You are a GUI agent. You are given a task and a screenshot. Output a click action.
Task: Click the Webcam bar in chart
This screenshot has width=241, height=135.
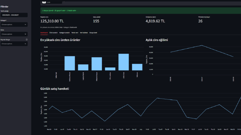tap(137, 67)
